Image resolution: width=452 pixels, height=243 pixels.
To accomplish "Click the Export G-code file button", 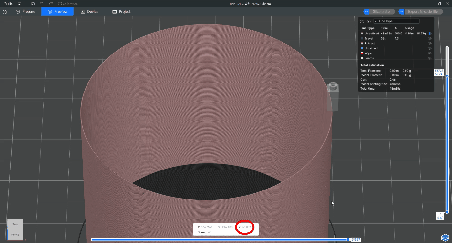I will 423,12.
